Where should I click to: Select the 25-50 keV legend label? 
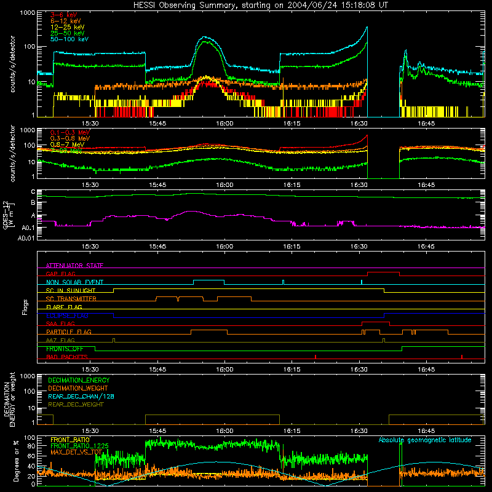[68, 33]
